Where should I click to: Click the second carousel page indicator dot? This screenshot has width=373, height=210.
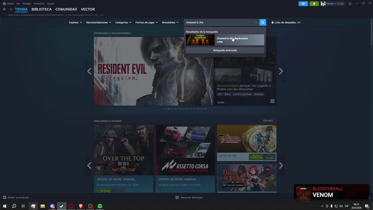[x=168, y=109]
